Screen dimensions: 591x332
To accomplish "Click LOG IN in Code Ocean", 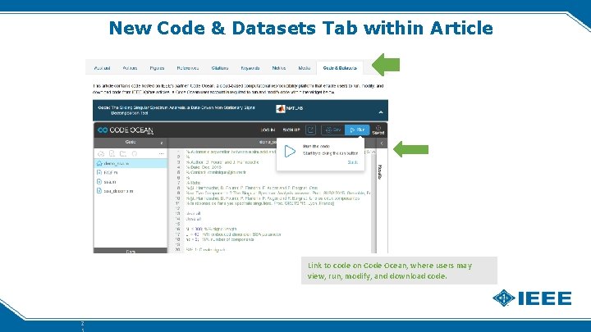I will (x=268, y=130).
